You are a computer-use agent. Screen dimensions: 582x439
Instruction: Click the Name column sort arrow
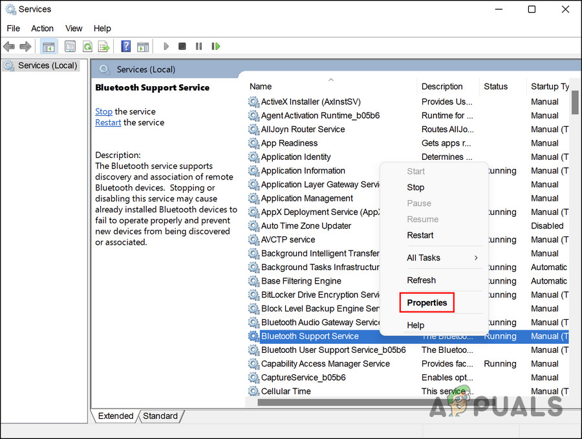point(330,78)
